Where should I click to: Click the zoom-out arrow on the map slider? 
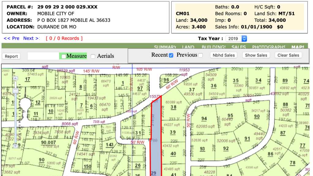point(15,146)
